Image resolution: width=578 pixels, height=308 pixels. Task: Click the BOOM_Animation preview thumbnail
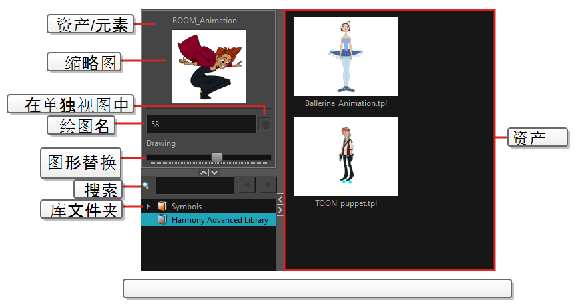click(208, 67)
